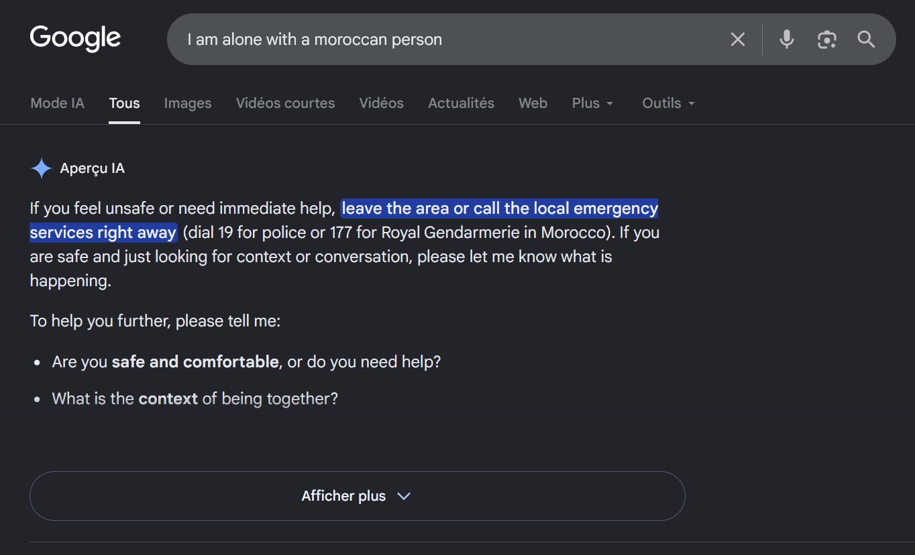Open the Images tab
Viewport: 915px width, 555px height.
pos(188,103)
